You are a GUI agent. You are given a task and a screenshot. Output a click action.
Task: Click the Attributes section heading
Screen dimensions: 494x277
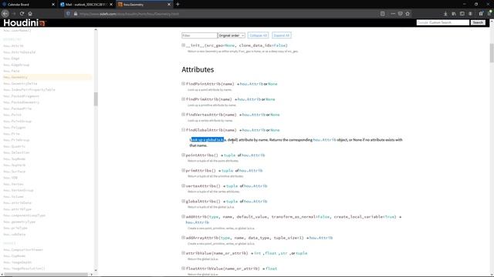click(x=198, y=69)
